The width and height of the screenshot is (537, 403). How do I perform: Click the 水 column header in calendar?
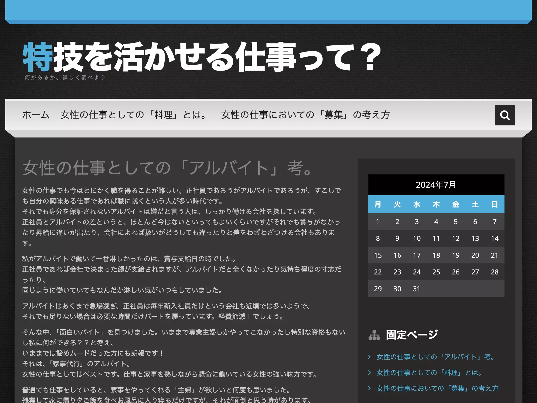click(417, 204)
